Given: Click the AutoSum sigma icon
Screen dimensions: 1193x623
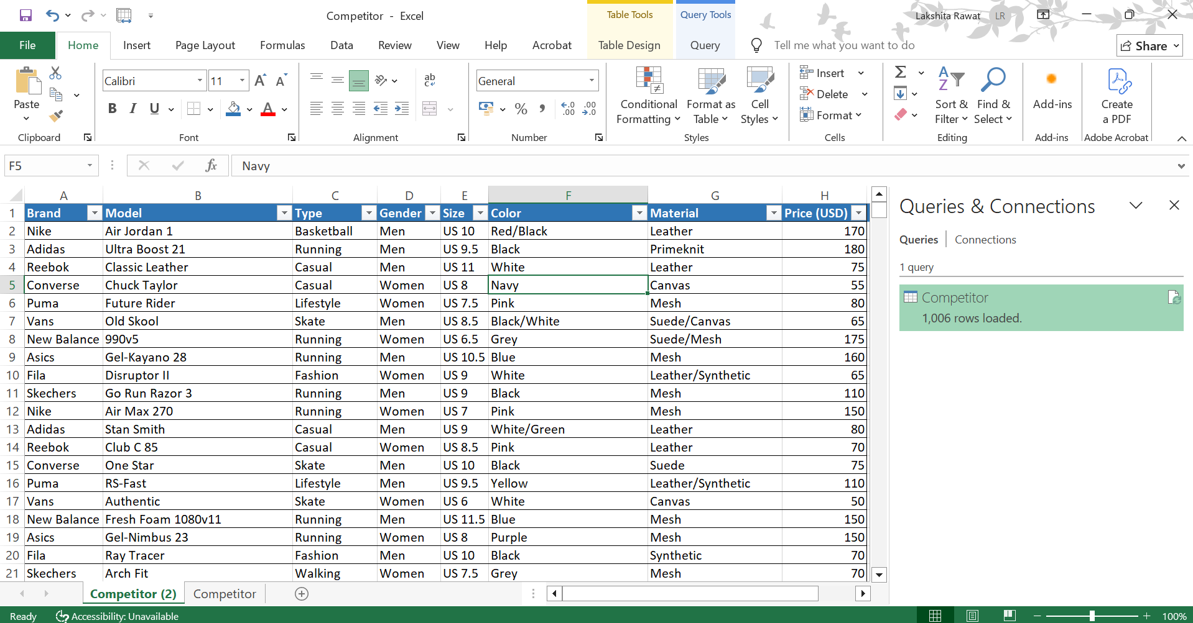Looking at the screenshot, I should 900,72.
